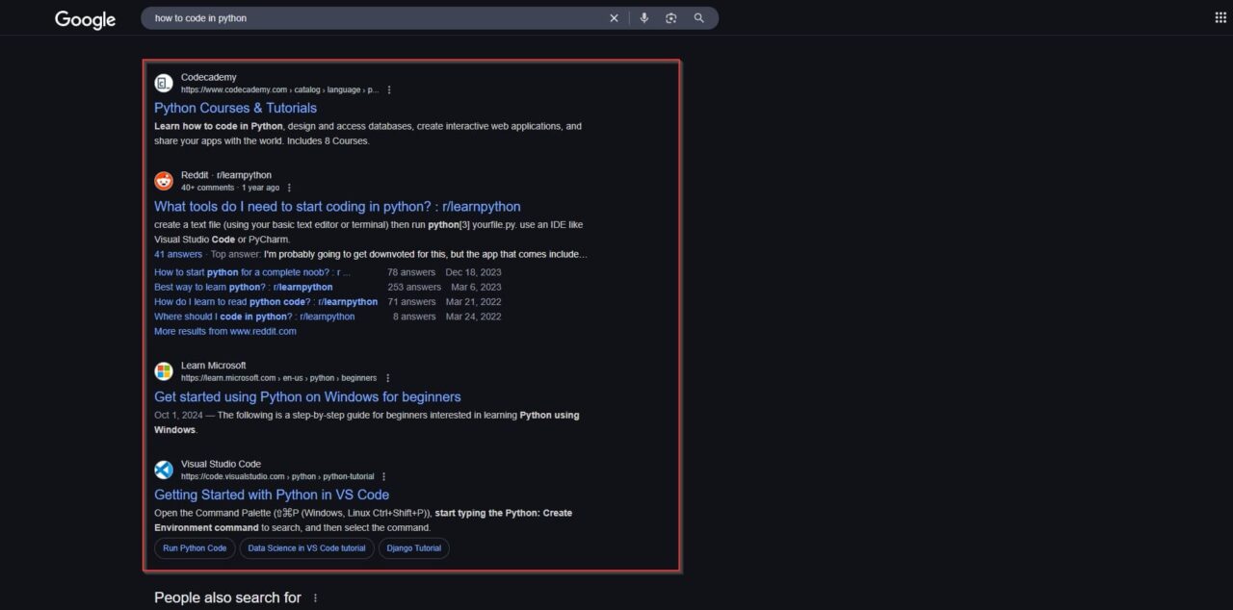Open the Python Courses & Tutorials link

coord(235,108)
